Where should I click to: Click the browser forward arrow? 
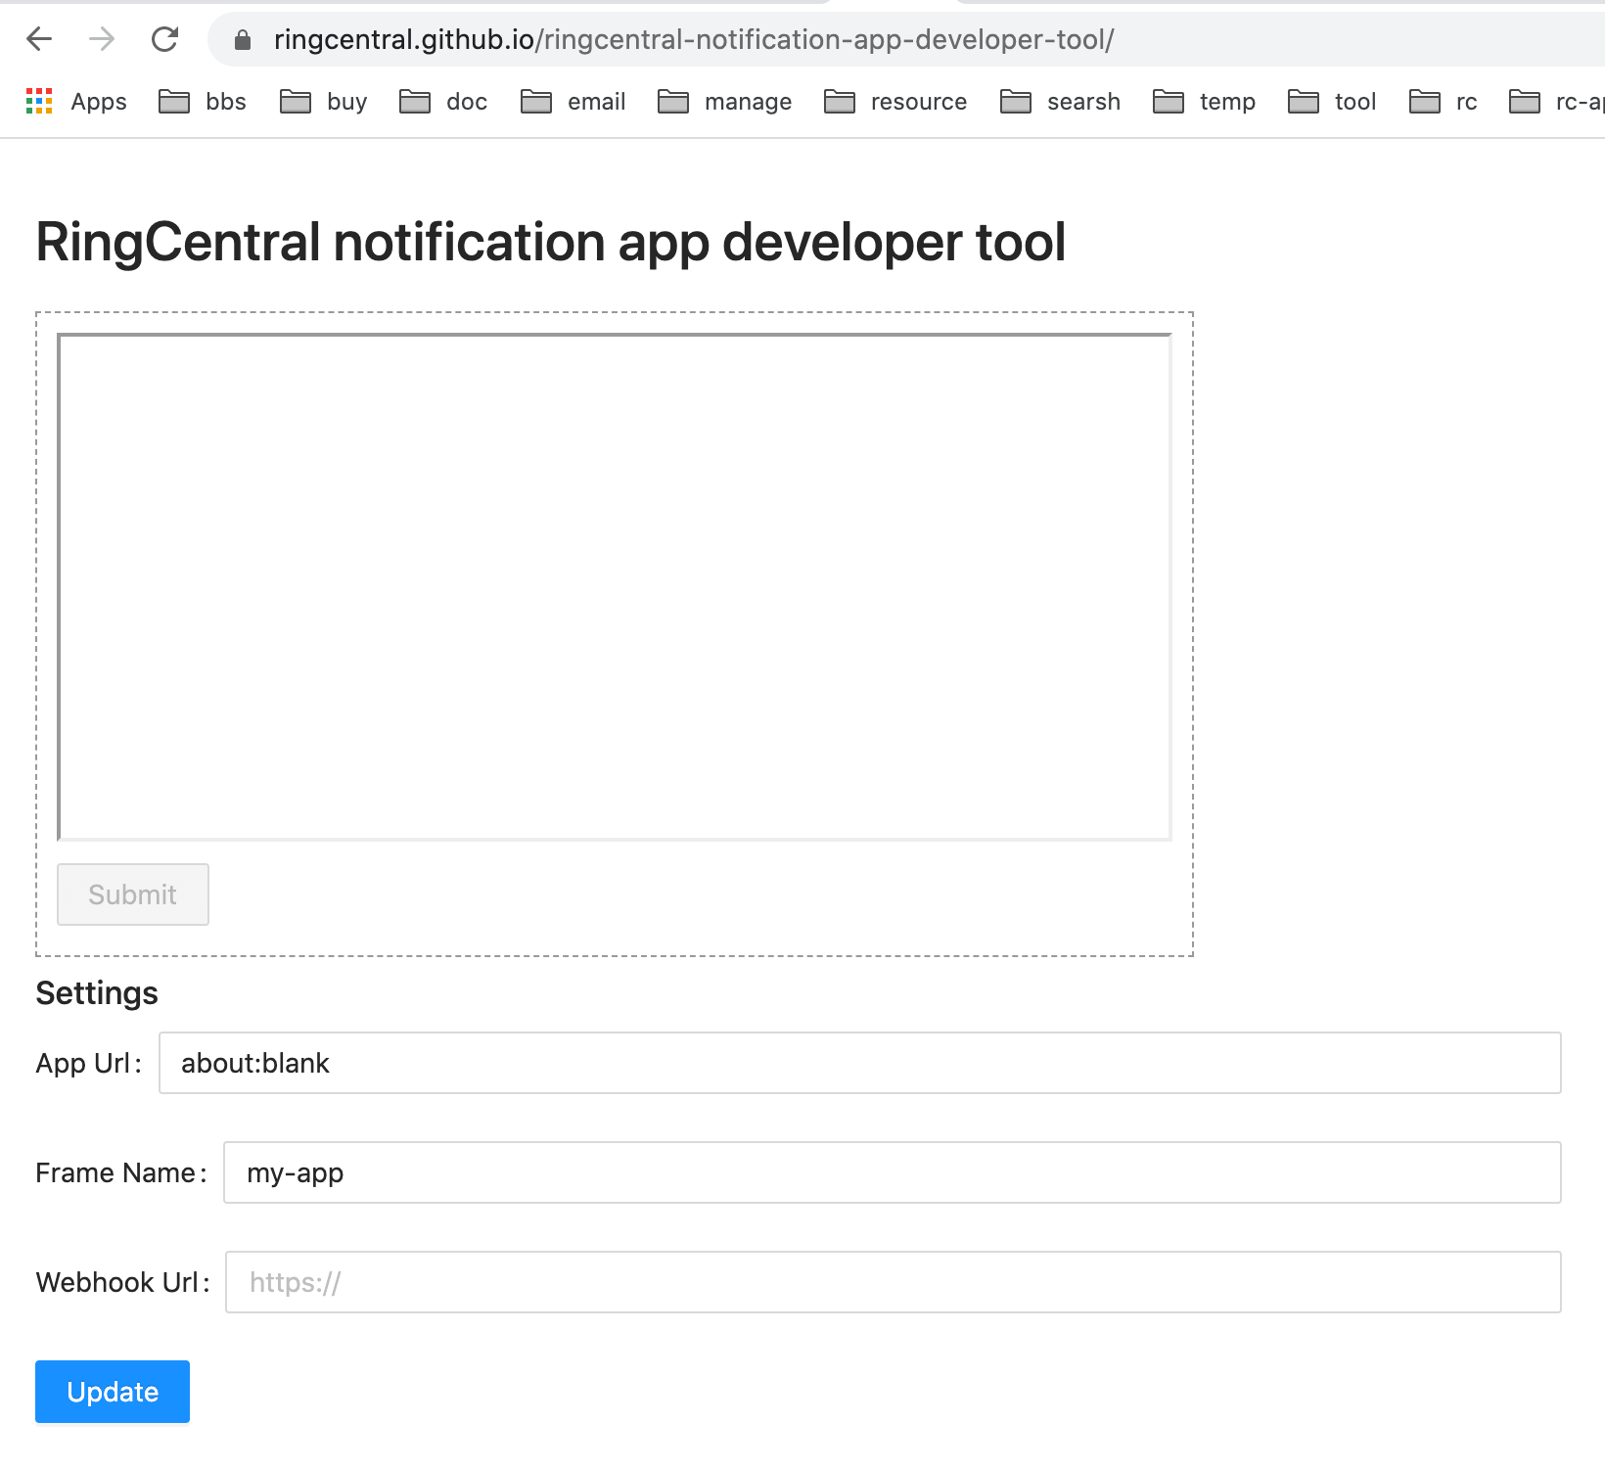coord(102,39)
